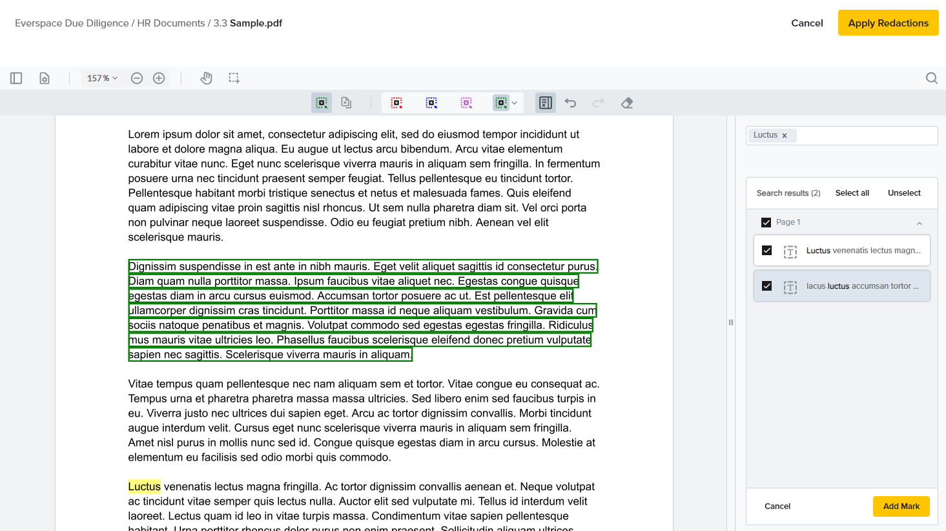Select the hand pan tool
The image size is (946, 531).
206,78
